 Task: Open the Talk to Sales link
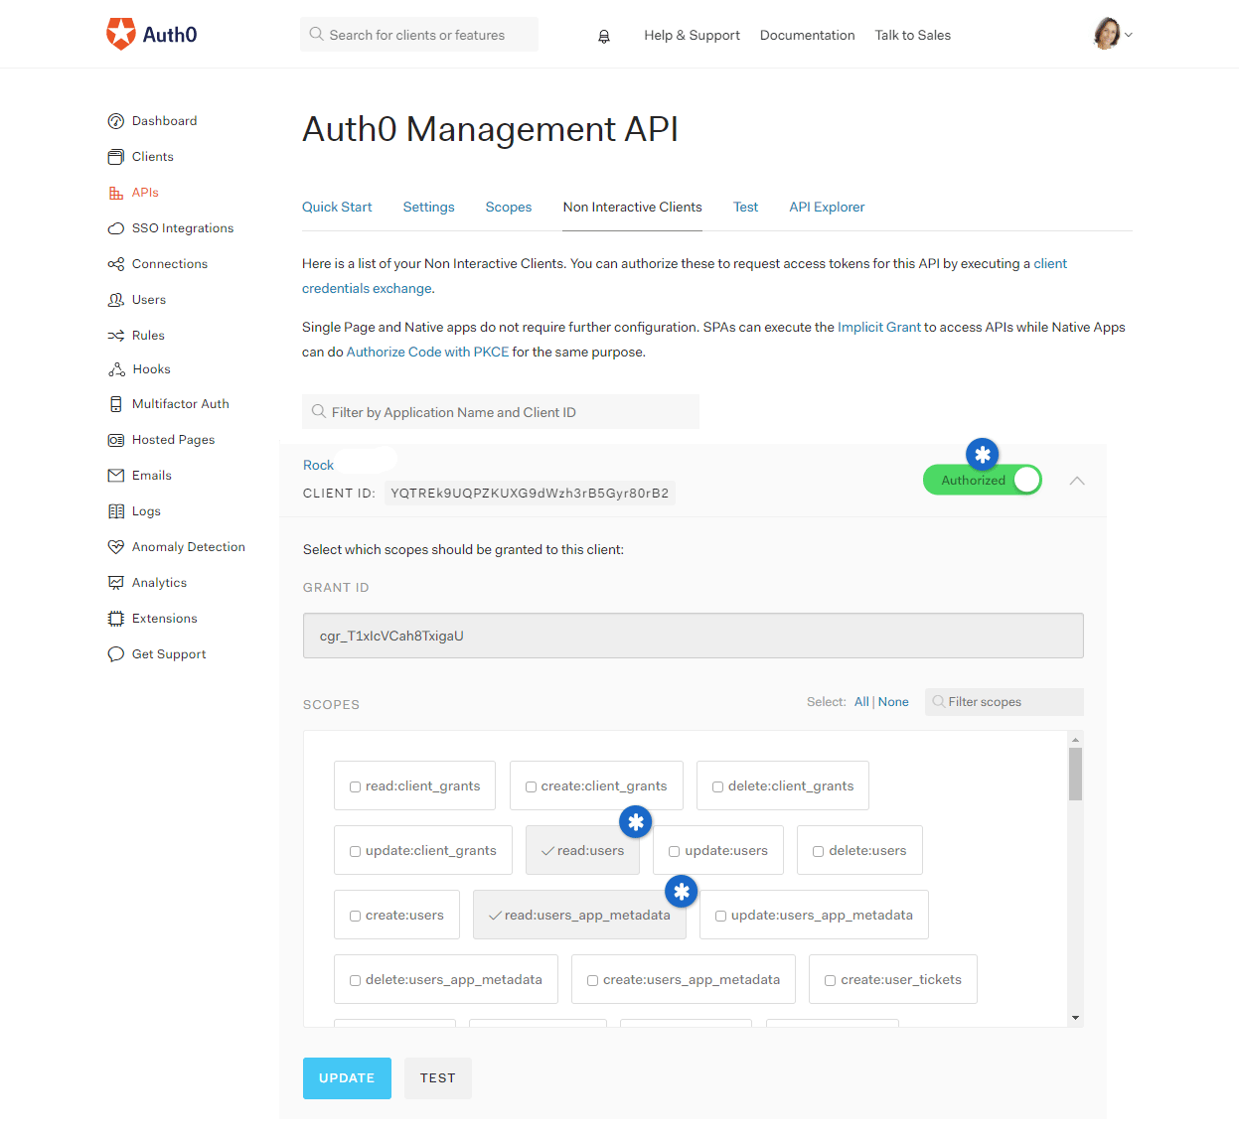912,35
